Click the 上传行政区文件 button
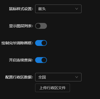Image resolution: width=100 pixels, height=99 pixels. coord(53,88)
